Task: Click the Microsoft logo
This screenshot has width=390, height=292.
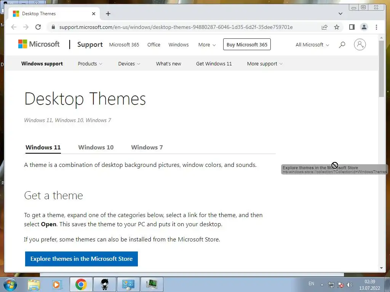Action: pos(39,44)
